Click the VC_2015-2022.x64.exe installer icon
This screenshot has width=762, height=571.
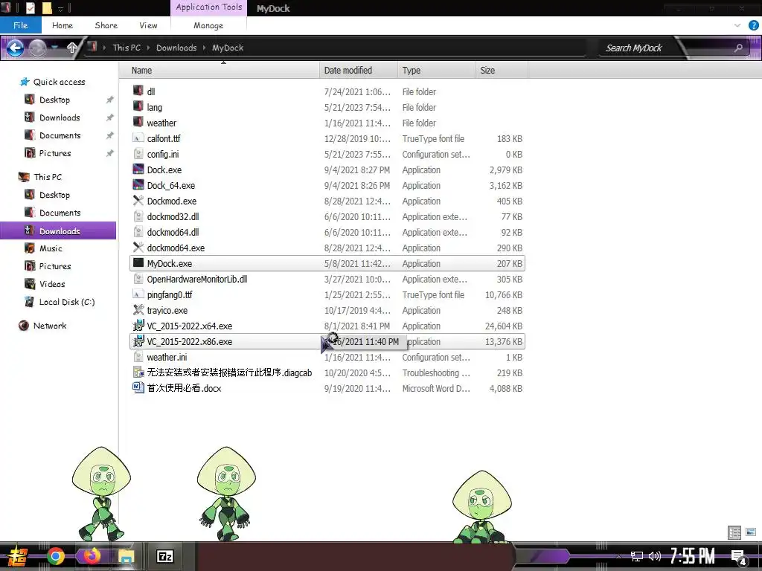[x=138, y=326]
